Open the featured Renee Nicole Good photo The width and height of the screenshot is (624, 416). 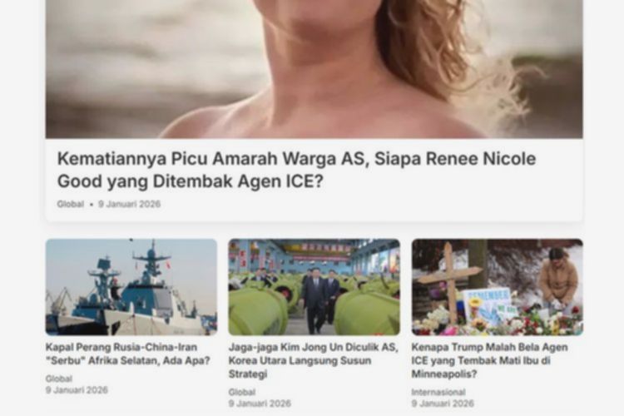314,69
